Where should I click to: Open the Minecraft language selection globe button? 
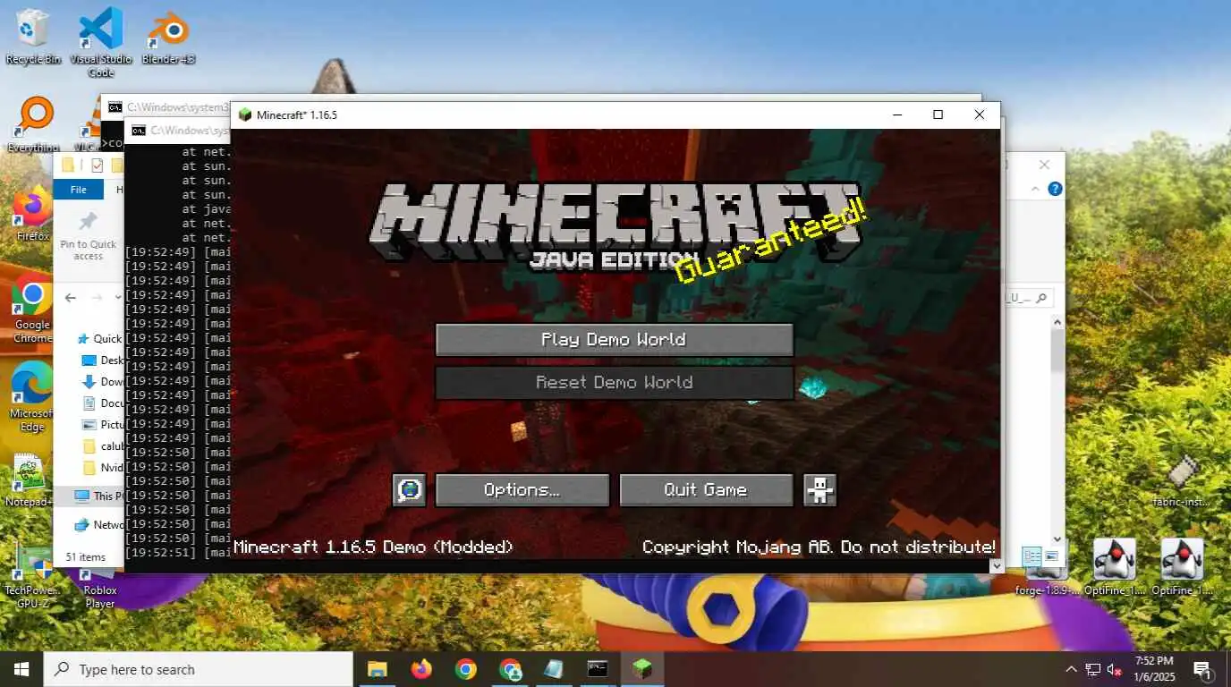click(409, 490)
